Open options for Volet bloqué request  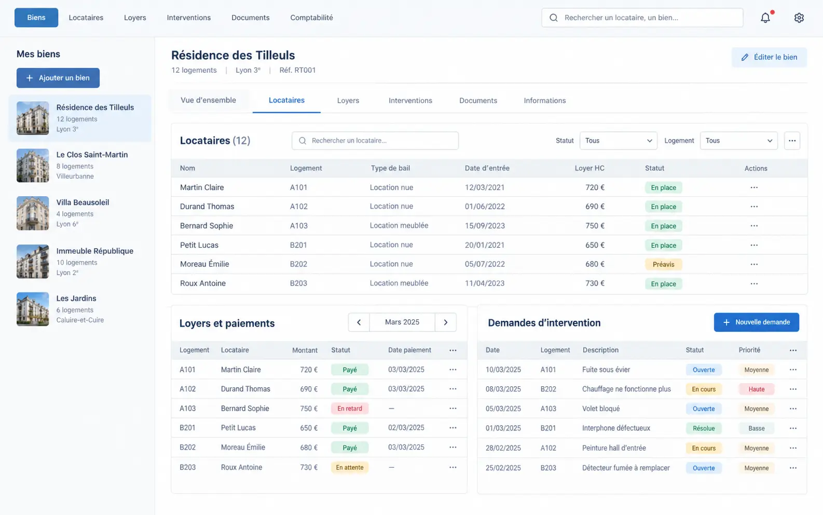[793, 409]
